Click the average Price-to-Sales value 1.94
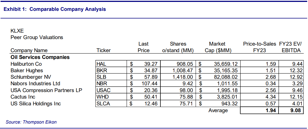The image size is (308, 129). [270, 111]
